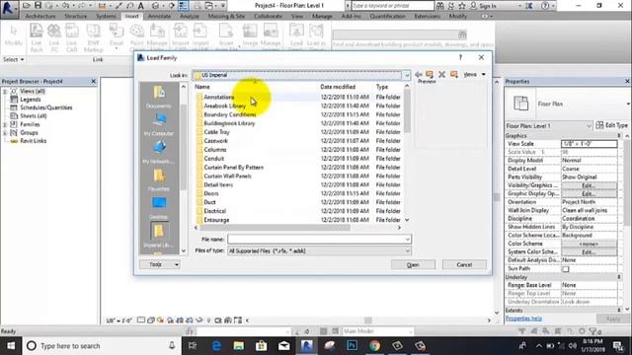
Task: Select the Cable Tray folder
Action: point(216,132)
